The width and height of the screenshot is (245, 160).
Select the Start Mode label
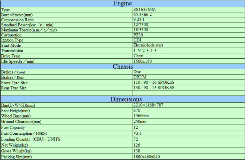point(11,45)
